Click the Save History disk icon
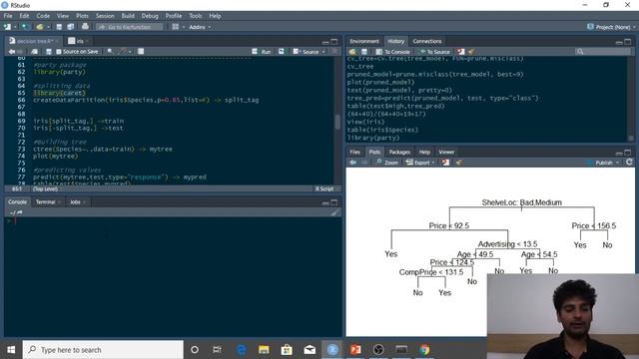This screenshot has width=639, height=359. [x=364, y=52]
